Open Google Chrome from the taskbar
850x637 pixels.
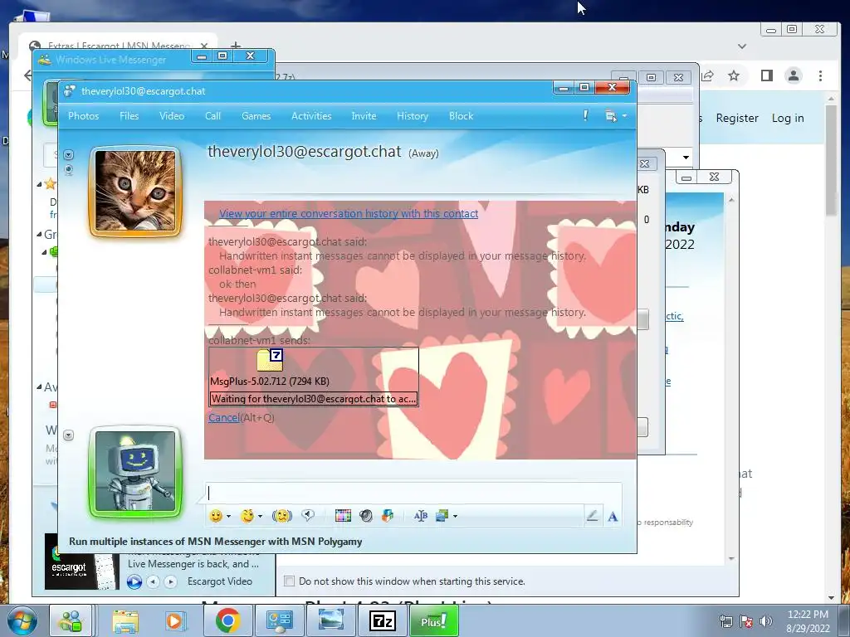pyautogui.click(x=227, y=620)
